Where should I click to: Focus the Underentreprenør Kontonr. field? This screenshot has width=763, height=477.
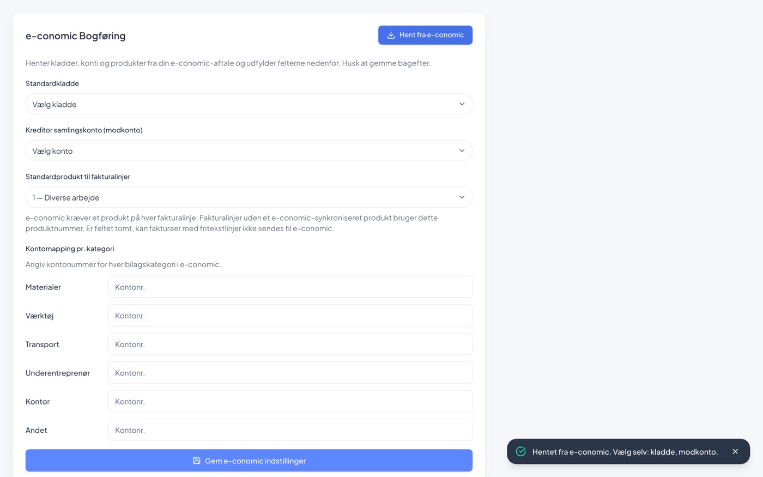(x=290, y=373)
